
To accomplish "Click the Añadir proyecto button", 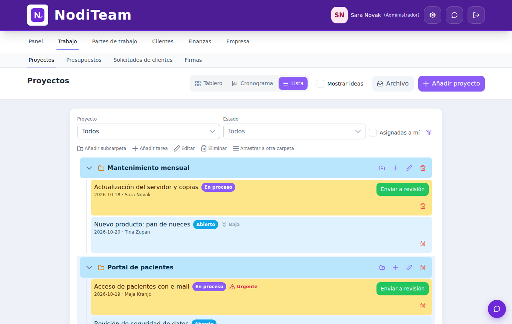I will click(x=451, y=84).
